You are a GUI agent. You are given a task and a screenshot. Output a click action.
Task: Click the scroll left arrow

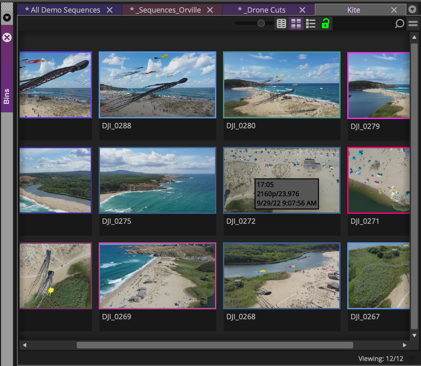tap(25, 345)
